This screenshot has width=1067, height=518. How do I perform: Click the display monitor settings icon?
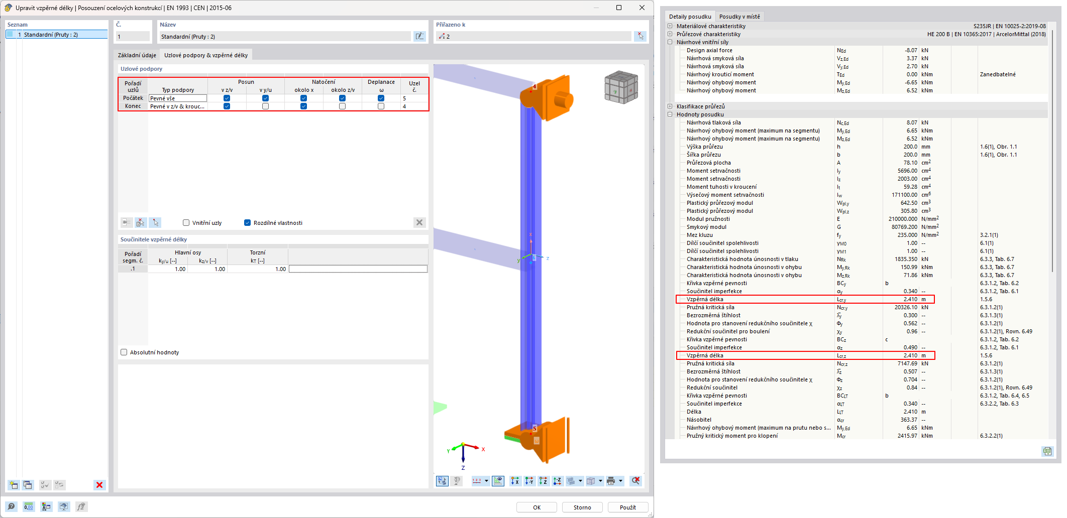(64, 506)
